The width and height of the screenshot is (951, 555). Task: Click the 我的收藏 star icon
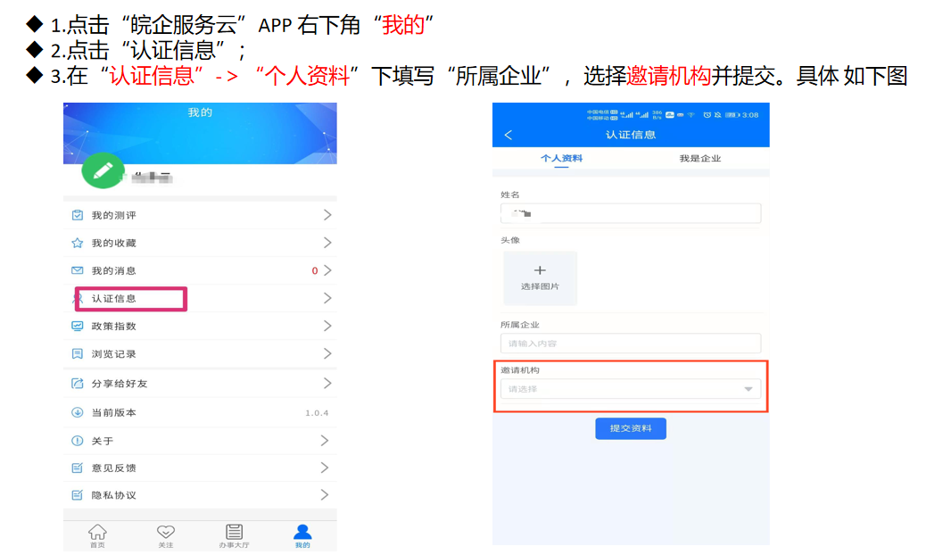(x=78, y=243)
